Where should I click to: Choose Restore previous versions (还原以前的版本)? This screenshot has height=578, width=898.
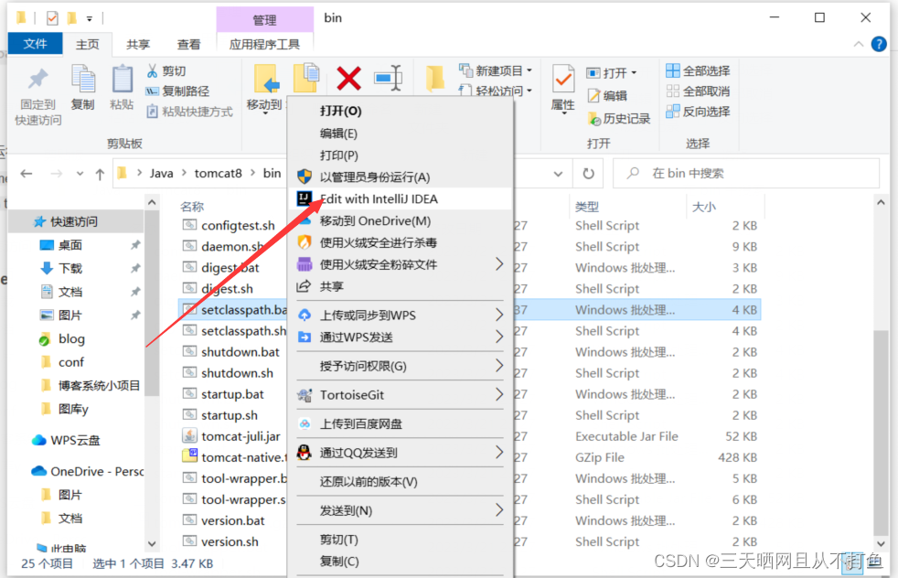(x=400, y=482)
